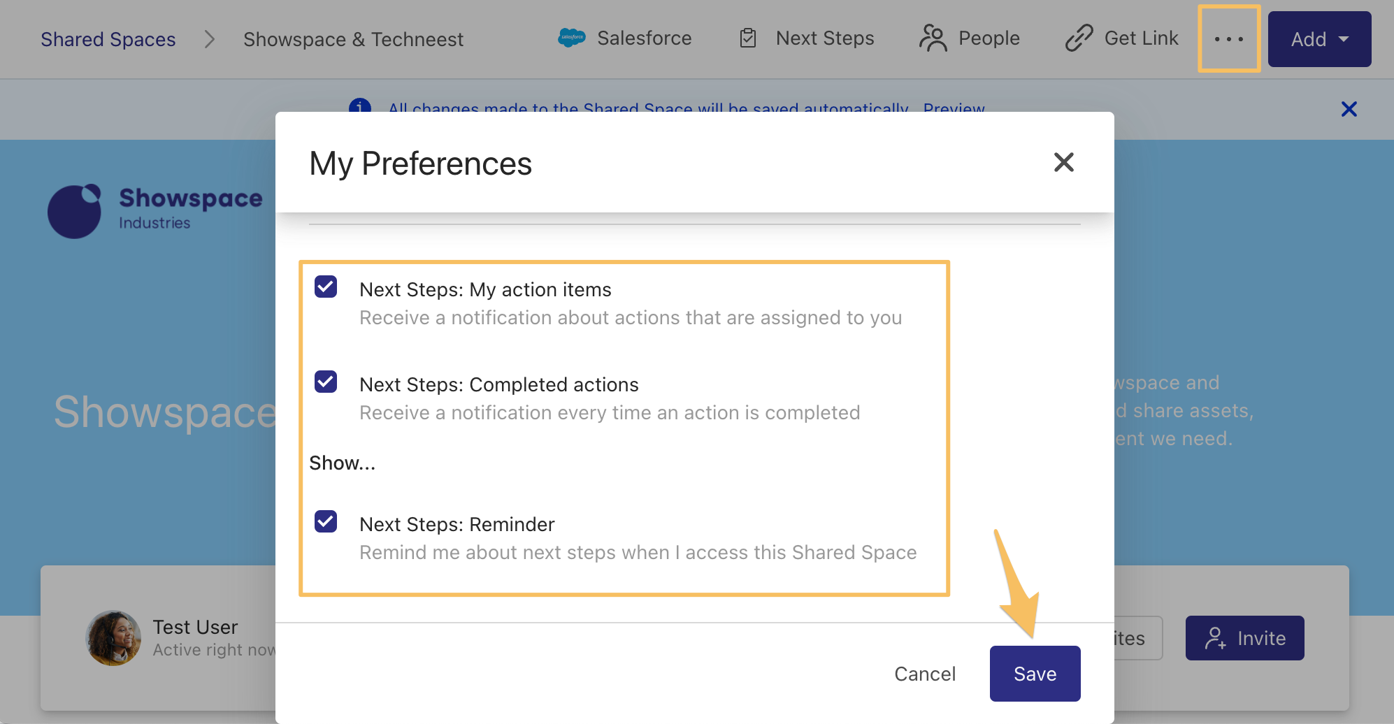
Task: Uncheck Next Steps: Reminder checkbox
Action: 326,521
